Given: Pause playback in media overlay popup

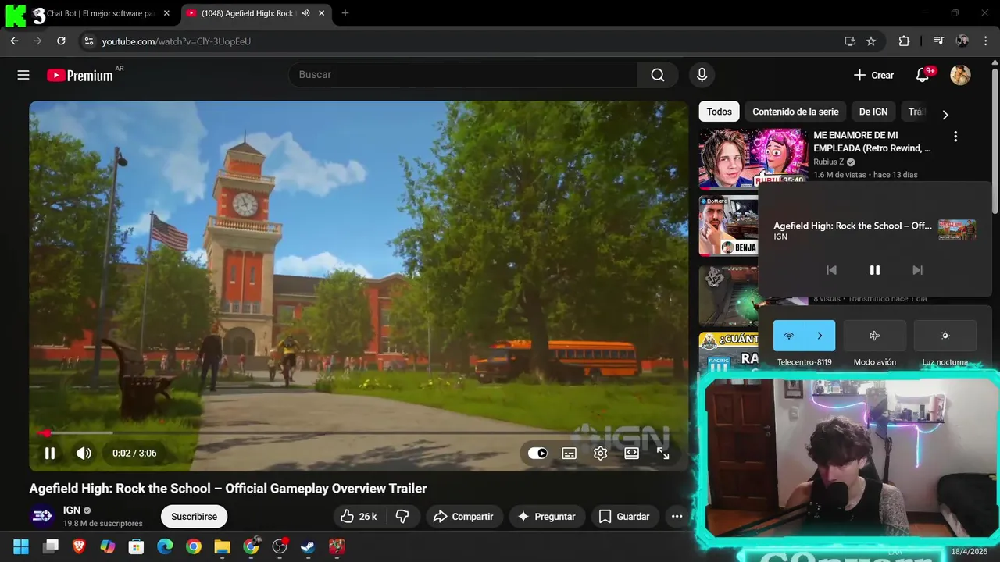Looking at the screenshot, I should tap(874, 270).
